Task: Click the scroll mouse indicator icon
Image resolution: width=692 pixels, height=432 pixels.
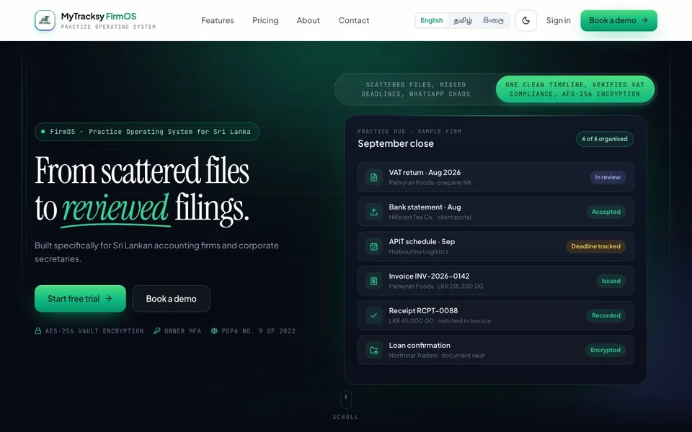Action: tap(346, 400)
